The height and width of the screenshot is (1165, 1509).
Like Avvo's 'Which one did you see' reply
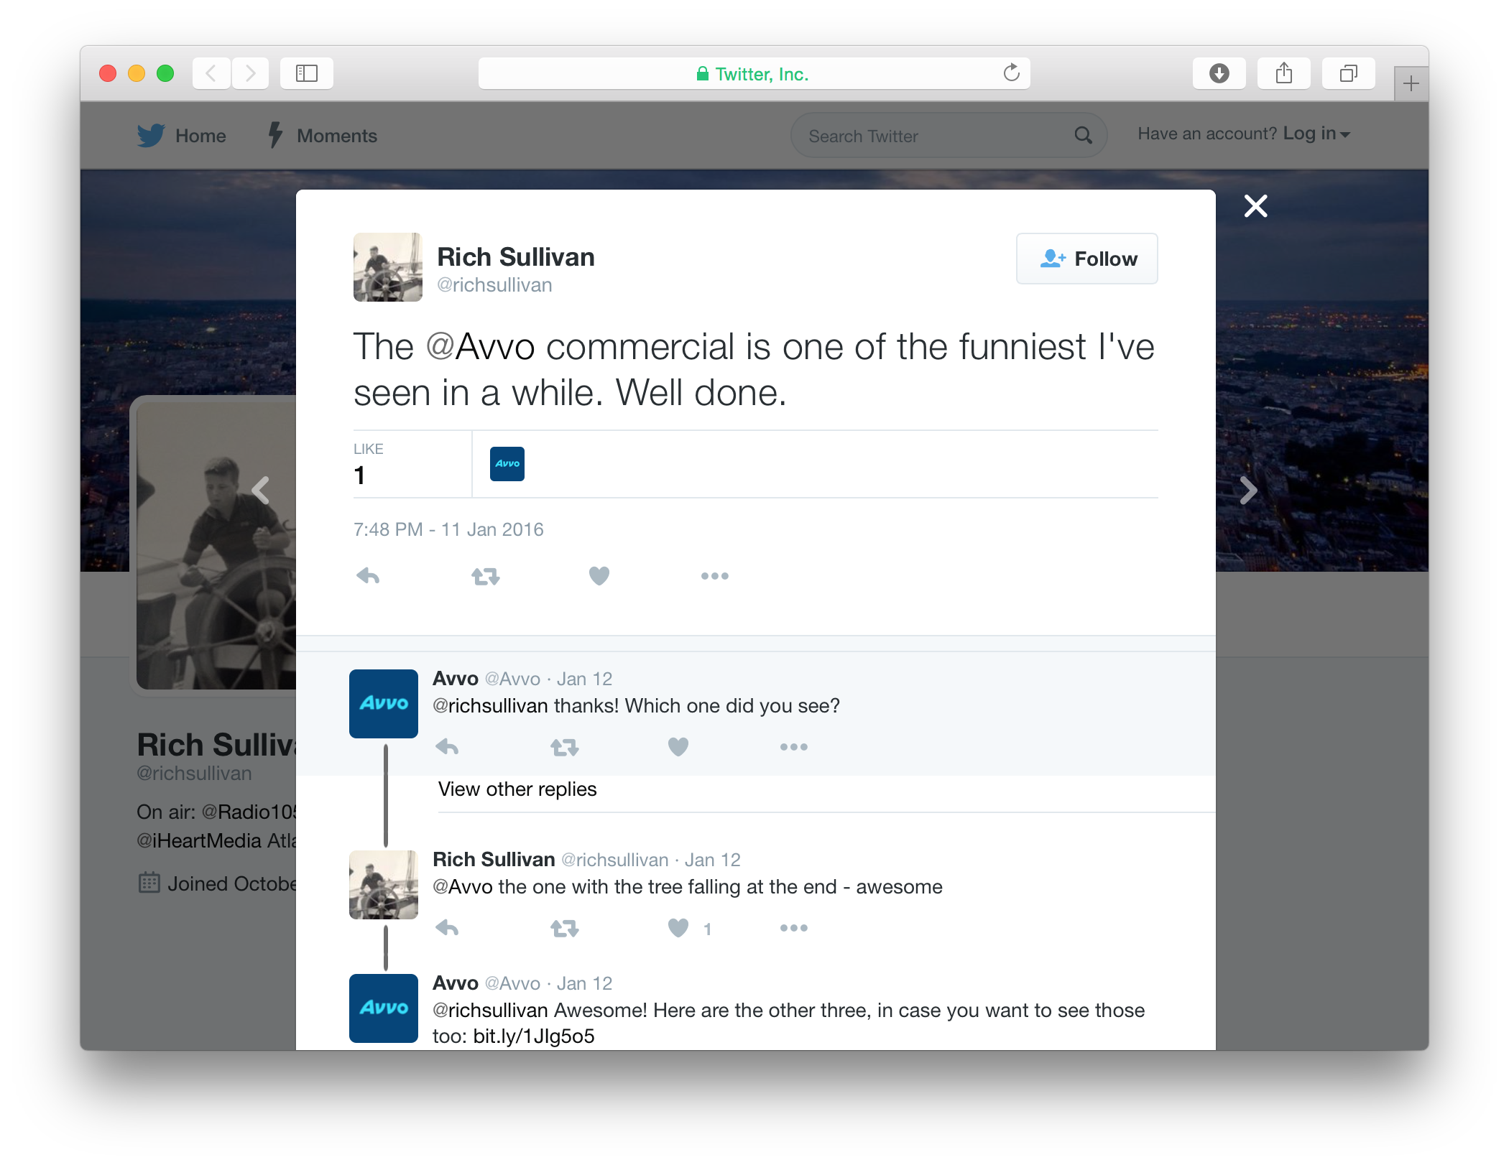click(x=678, y=747)
